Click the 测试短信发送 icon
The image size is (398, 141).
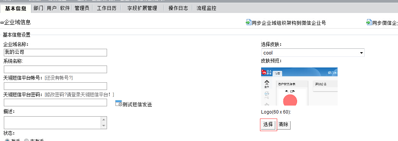[119, 103]
